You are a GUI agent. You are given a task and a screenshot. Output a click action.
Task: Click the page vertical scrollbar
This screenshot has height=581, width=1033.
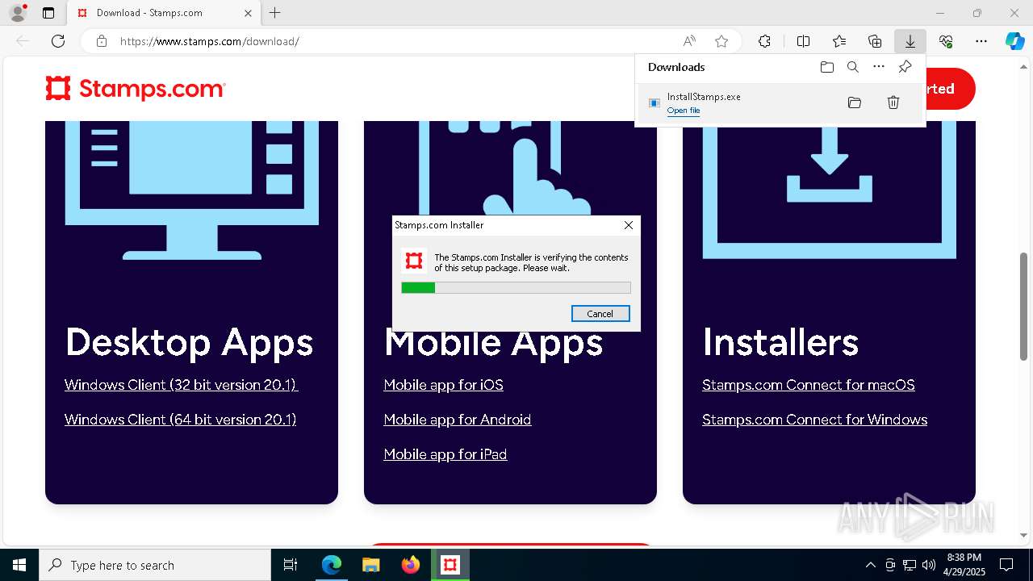coord(1024,307)
